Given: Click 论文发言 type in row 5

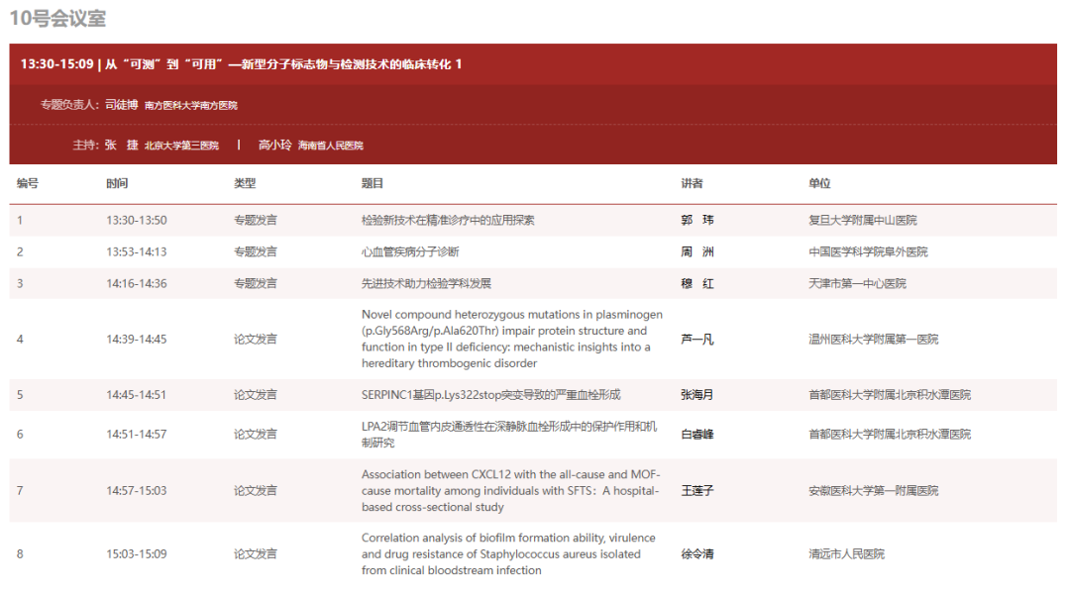Looking at the screenshot, I should [x=256, y=395].
